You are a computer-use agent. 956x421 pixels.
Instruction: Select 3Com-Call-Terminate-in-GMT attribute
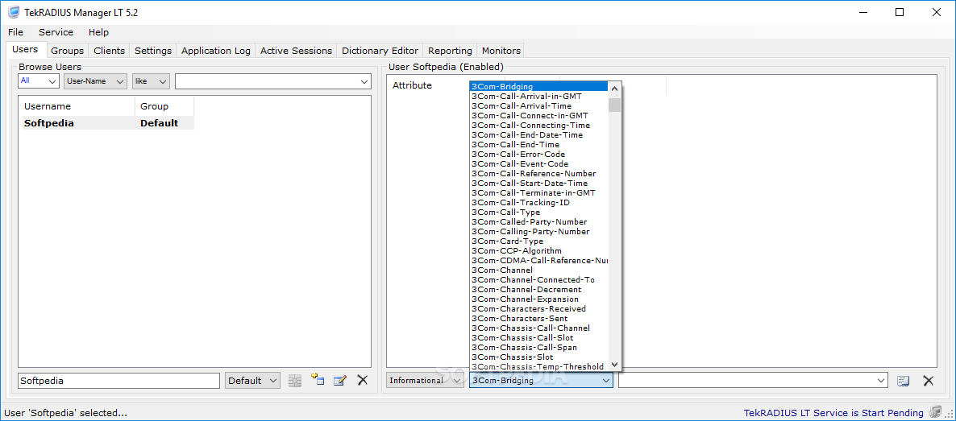(x=539, y=193)
